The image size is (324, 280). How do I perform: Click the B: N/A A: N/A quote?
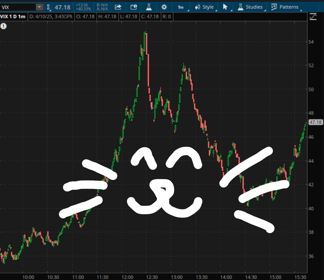point(102,7)
